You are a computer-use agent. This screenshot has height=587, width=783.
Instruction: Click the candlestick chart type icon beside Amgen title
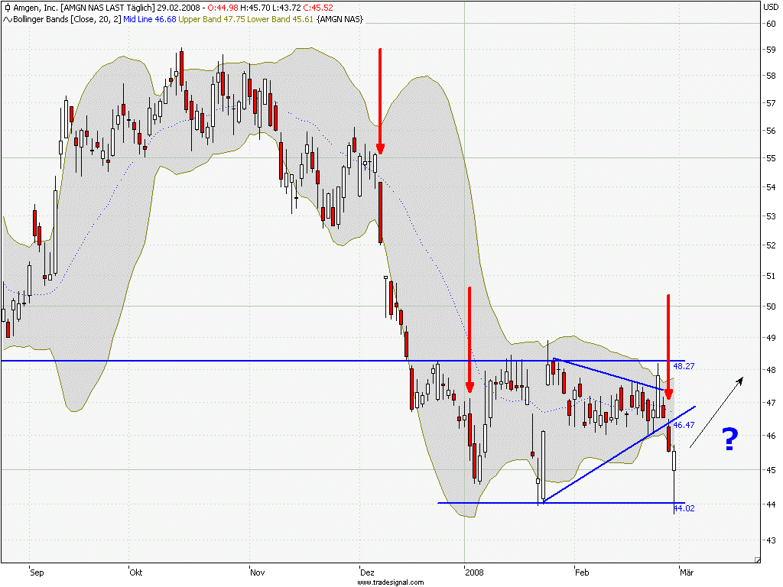7,8
